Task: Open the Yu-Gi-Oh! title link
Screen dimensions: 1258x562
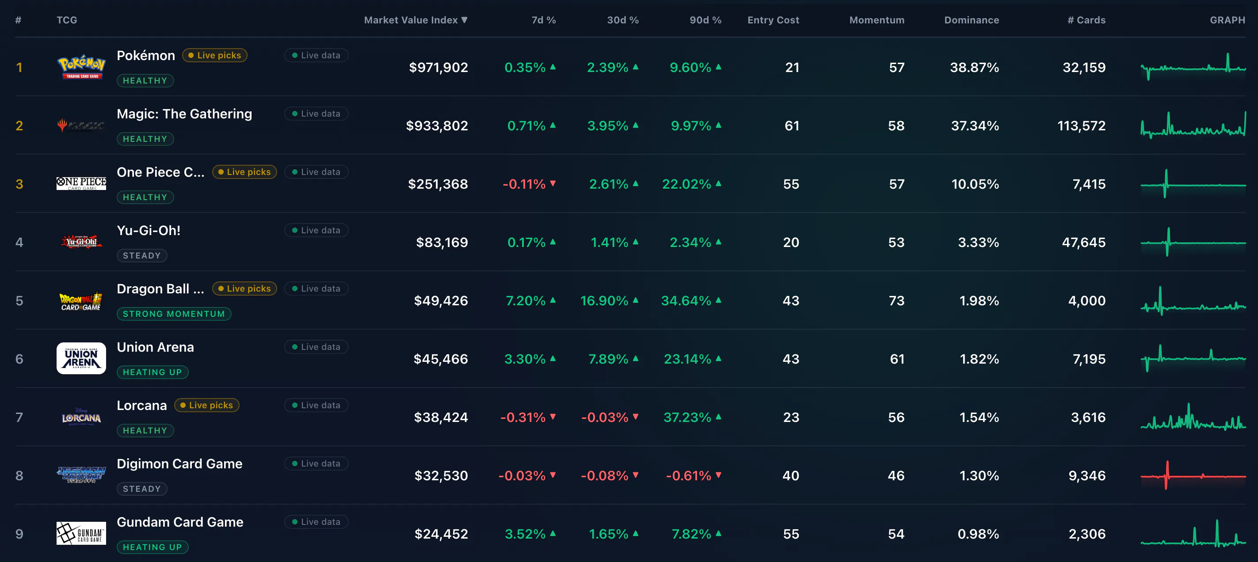Action: (x=149, y=231)
